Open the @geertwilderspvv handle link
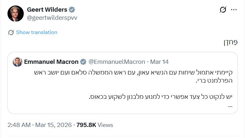 pos(52,17)
